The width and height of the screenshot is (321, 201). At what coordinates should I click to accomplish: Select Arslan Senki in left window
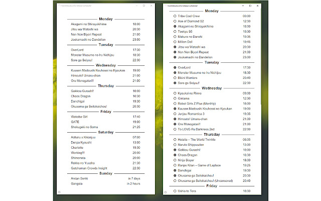pos(79,178)
